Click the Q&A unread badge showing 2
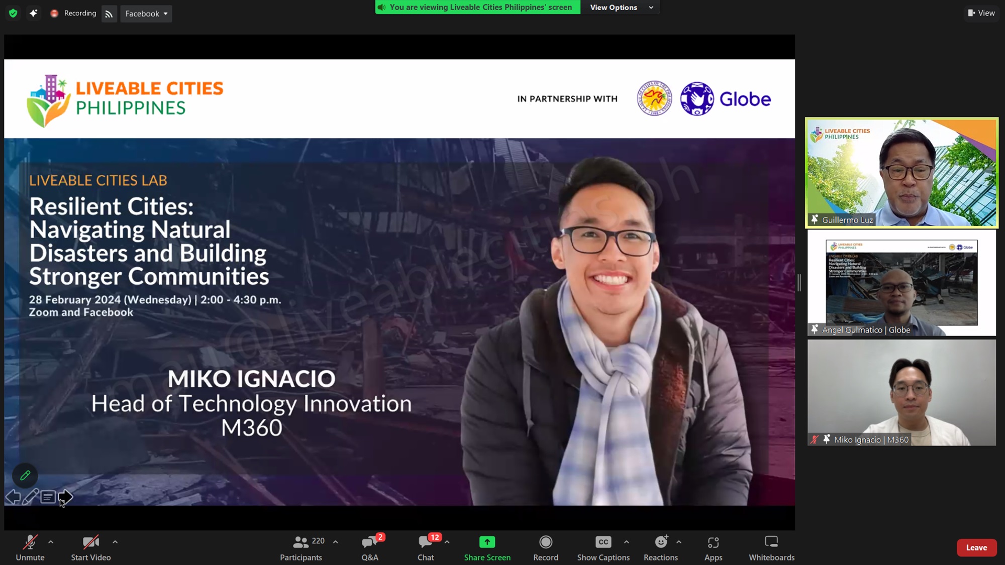The width and height of the screenshot is (1005, 565). tap(380, 537)
